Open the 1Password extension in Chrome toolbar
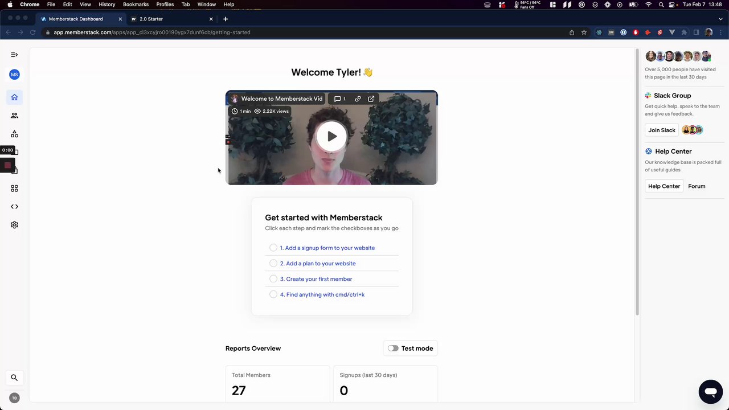 [624, 32]
